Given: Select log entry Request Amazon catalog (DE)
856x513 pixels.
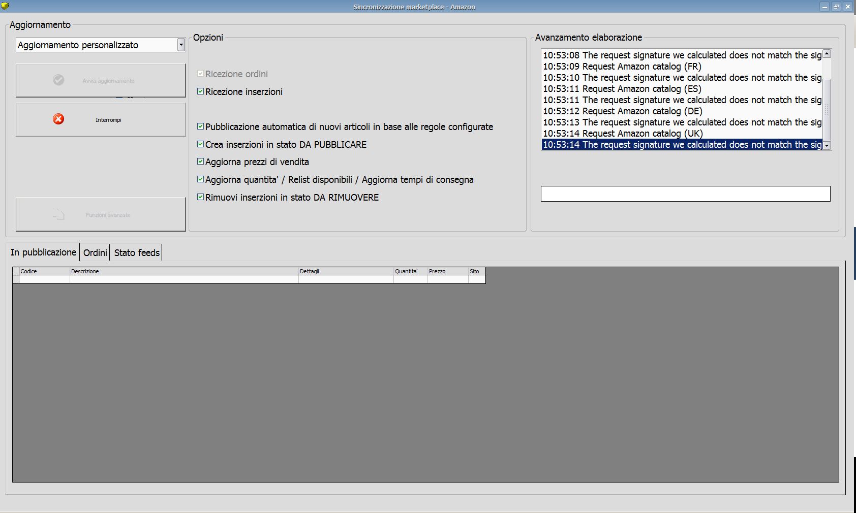Looking at the screenshot, I should [682, 111].
